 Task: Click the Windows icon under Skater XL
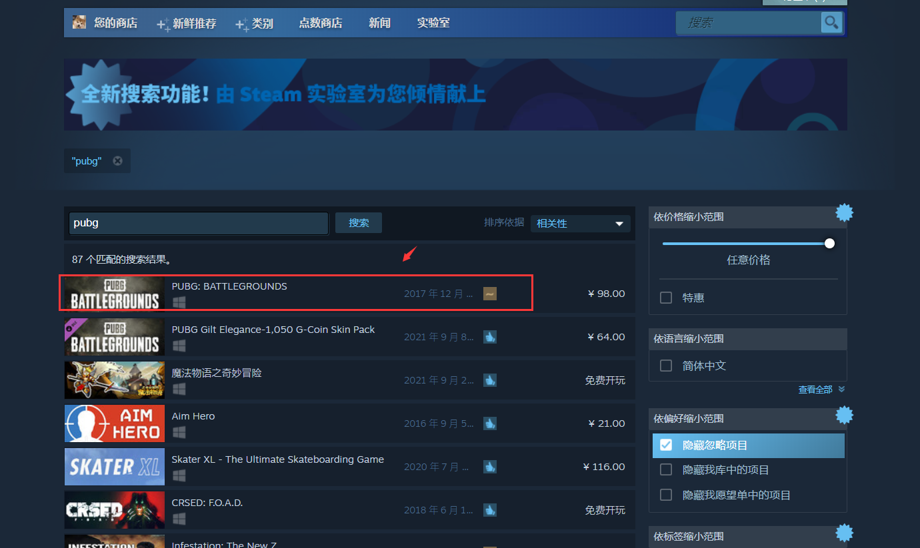click(179, 475)
